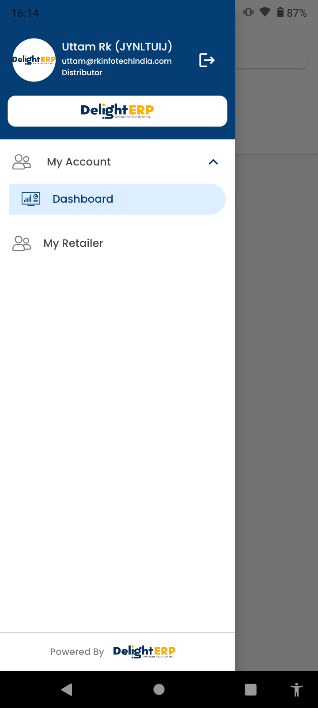Image resolution: width=318 pixels, height=708 pixels.
Task: Collapse the My Account section chevron
Action: 213,162
